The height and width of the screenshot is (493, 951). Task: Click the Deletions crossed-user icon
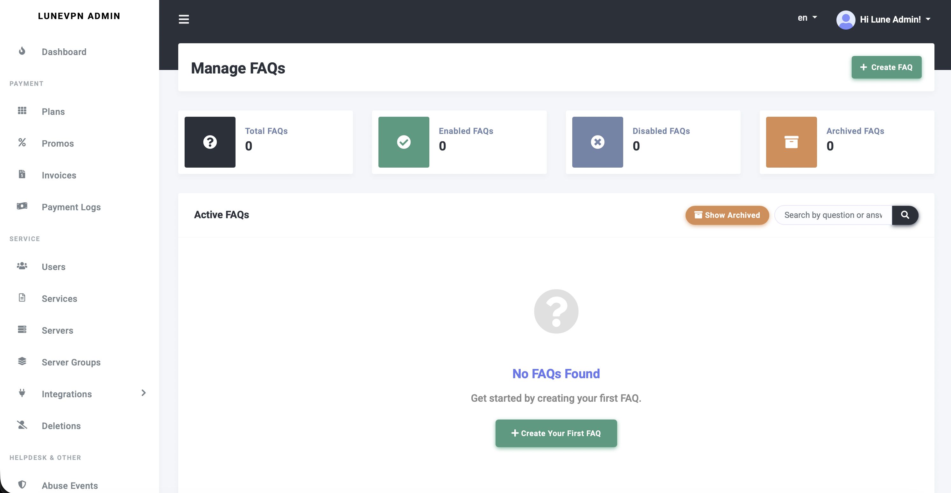pos(22,425)
